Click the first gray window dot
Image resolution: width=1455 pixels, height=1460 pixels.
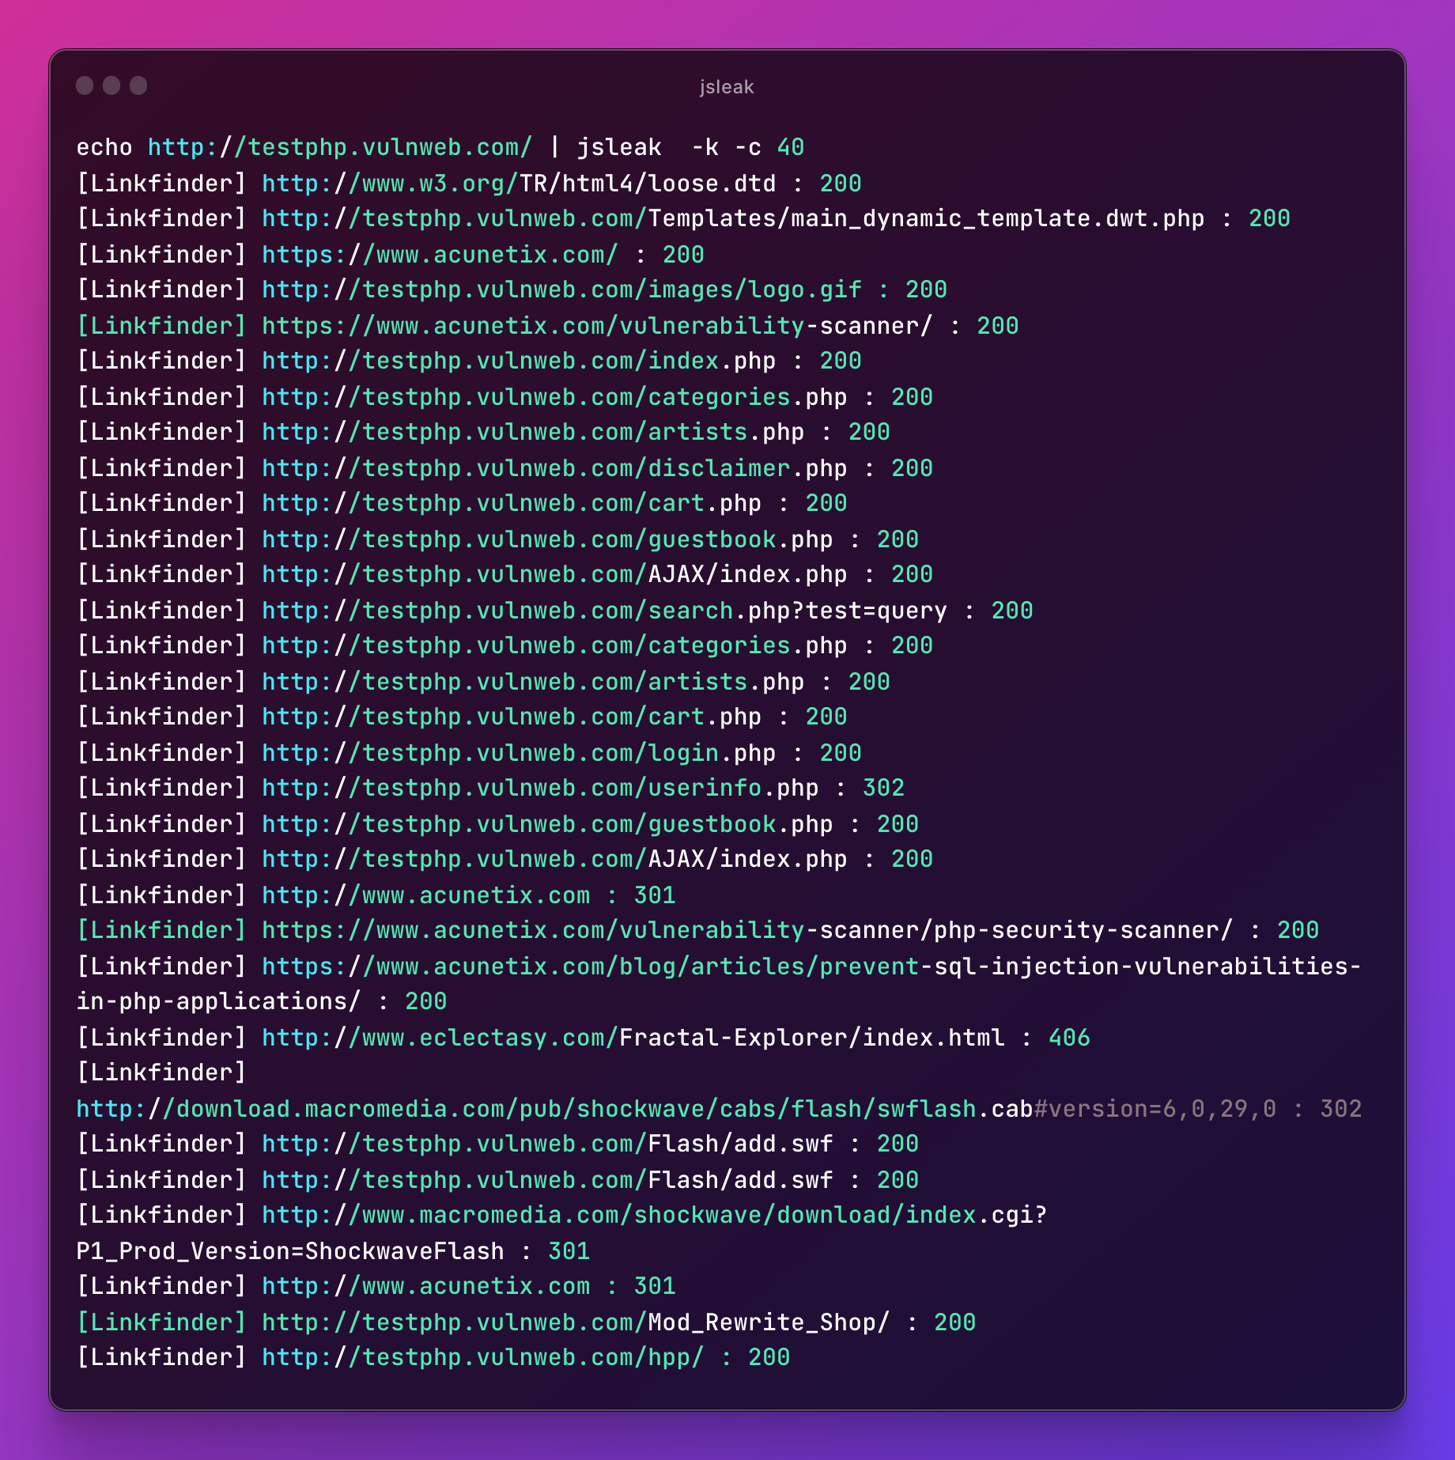point(85,85)
